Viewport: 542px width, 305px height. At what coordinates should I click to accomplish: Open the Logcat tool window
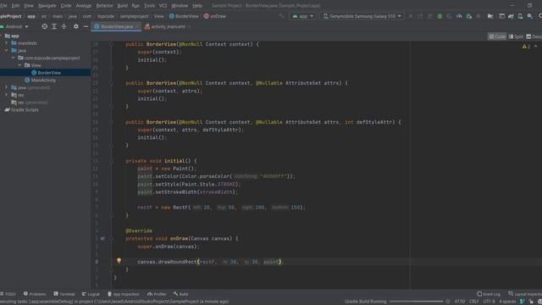[x=91, y=294]
